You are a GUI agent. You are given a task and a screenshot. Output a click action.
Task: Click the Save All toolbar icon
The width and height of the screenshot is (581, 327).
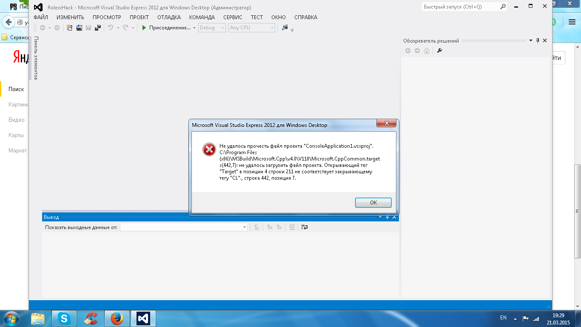point(98,28)
